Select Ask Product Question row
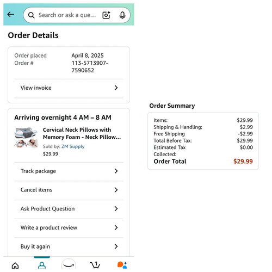 (69, 209)
